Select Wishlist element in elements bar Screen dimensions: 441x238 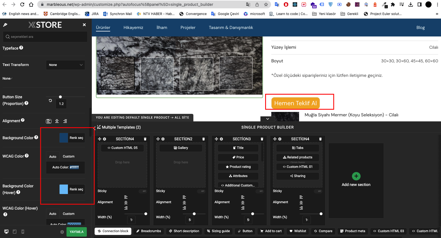tap(298, 231)
